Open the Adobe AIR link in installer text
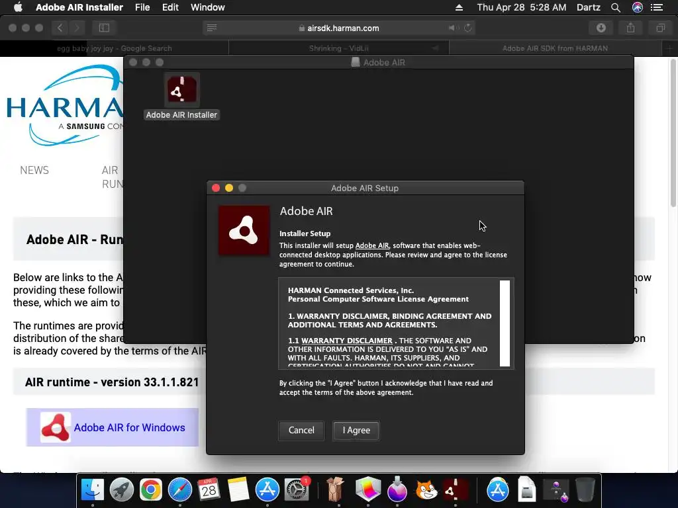The width and height of the screenshot is (678, 508). tap(372, 245)
